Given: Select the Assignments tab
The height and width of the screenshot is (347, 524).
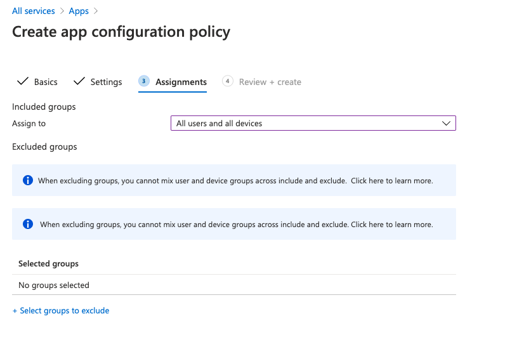Looking at the screenshot, I should [x=181, y=82].
